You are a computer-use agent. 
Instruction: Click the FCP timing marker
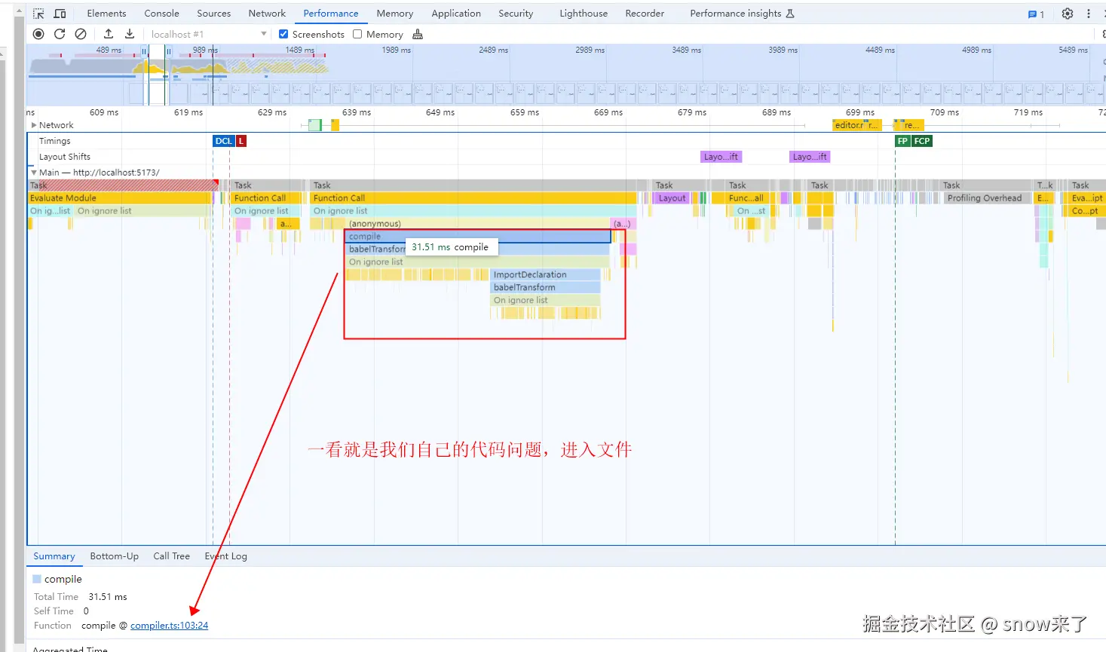click(922, 141)
